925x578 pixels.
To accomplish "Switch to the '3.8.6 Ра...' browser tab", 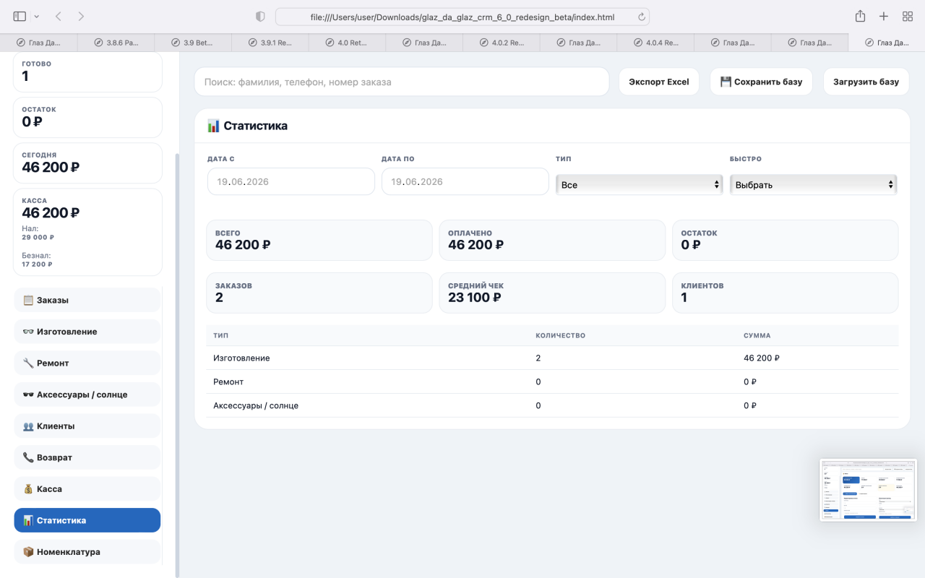I will (x=116, y=43).
